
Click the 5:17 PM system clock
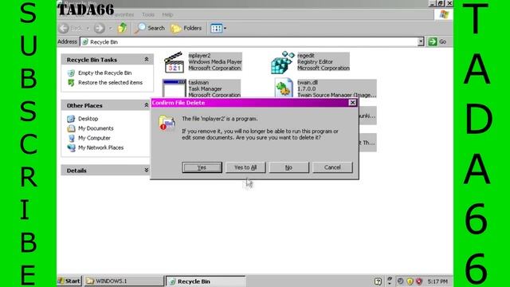437,281
